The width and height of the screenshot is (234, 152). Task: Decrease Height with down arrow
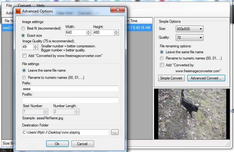tap(116, 34)
